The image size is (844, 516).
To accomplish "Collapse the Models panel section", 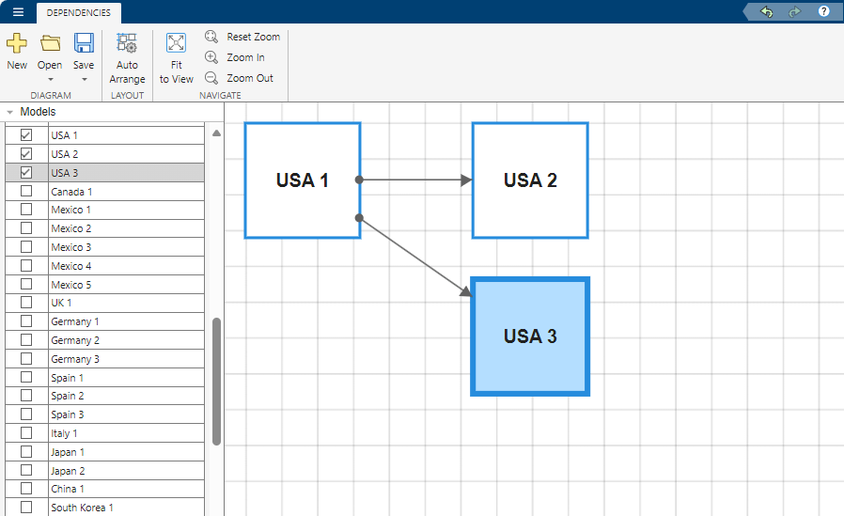I will point(9,112).
